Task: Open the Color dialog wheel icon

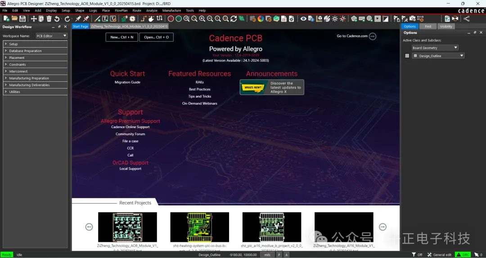Action: pyautogui.click(x=261, y=18)
